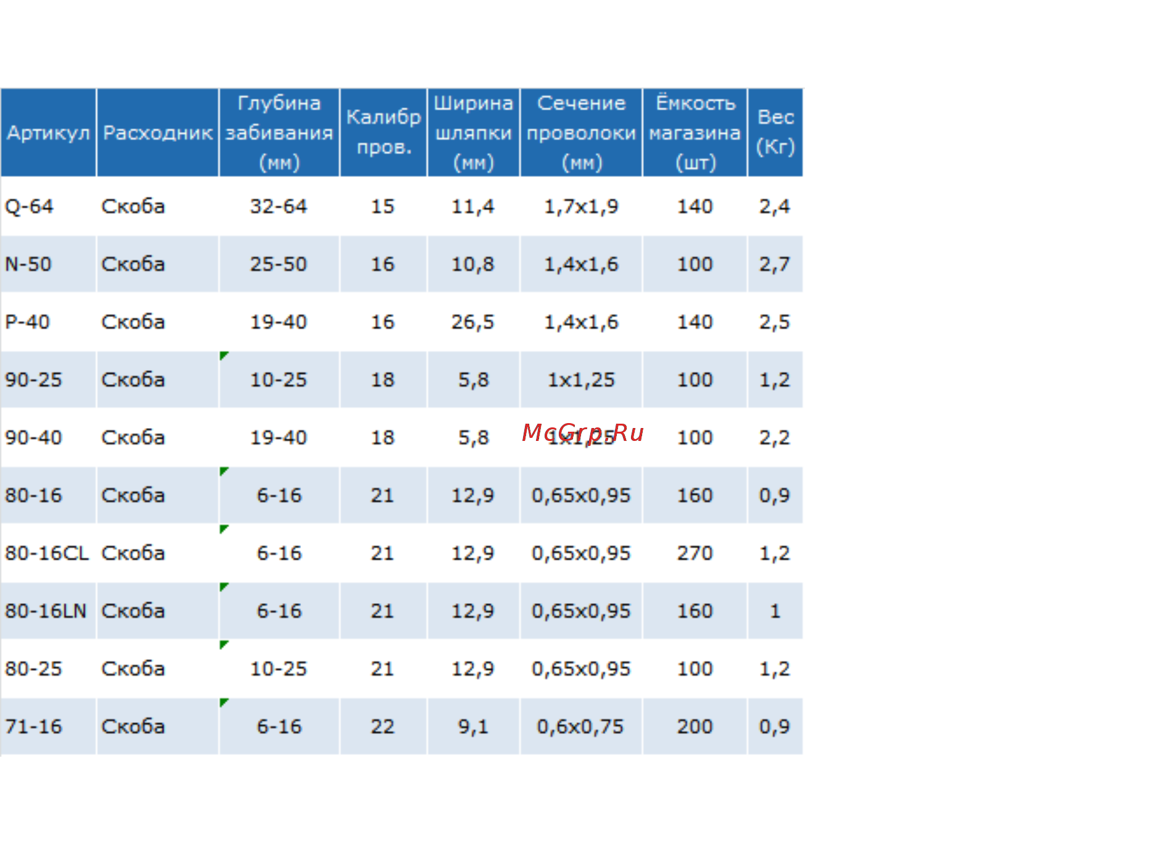Click the 32-64 depth value

point(279,206)
